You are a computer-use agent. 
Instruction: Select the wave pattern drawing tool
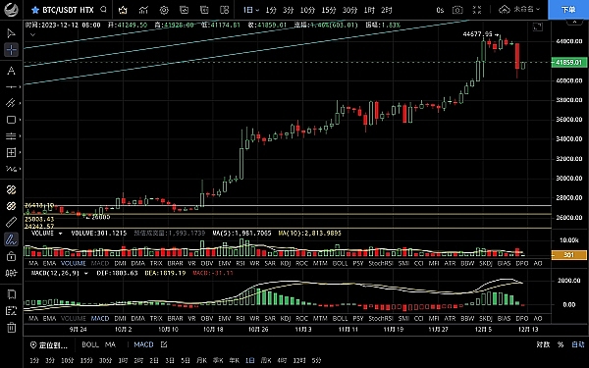[11, 169]
